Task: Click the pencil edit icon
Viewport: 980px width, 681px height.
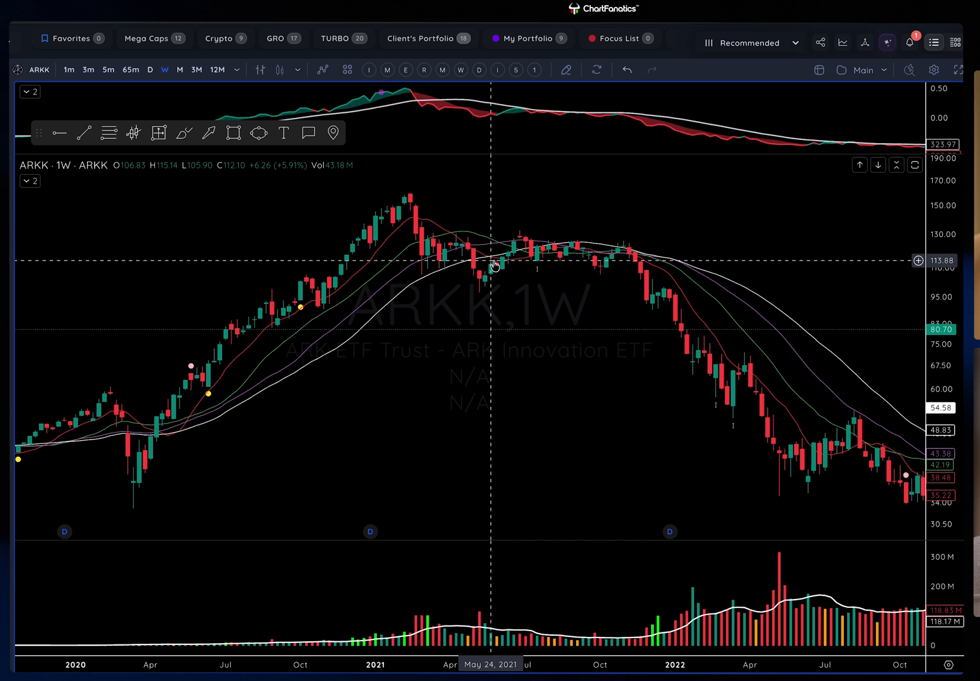Action: coord(566,70)
